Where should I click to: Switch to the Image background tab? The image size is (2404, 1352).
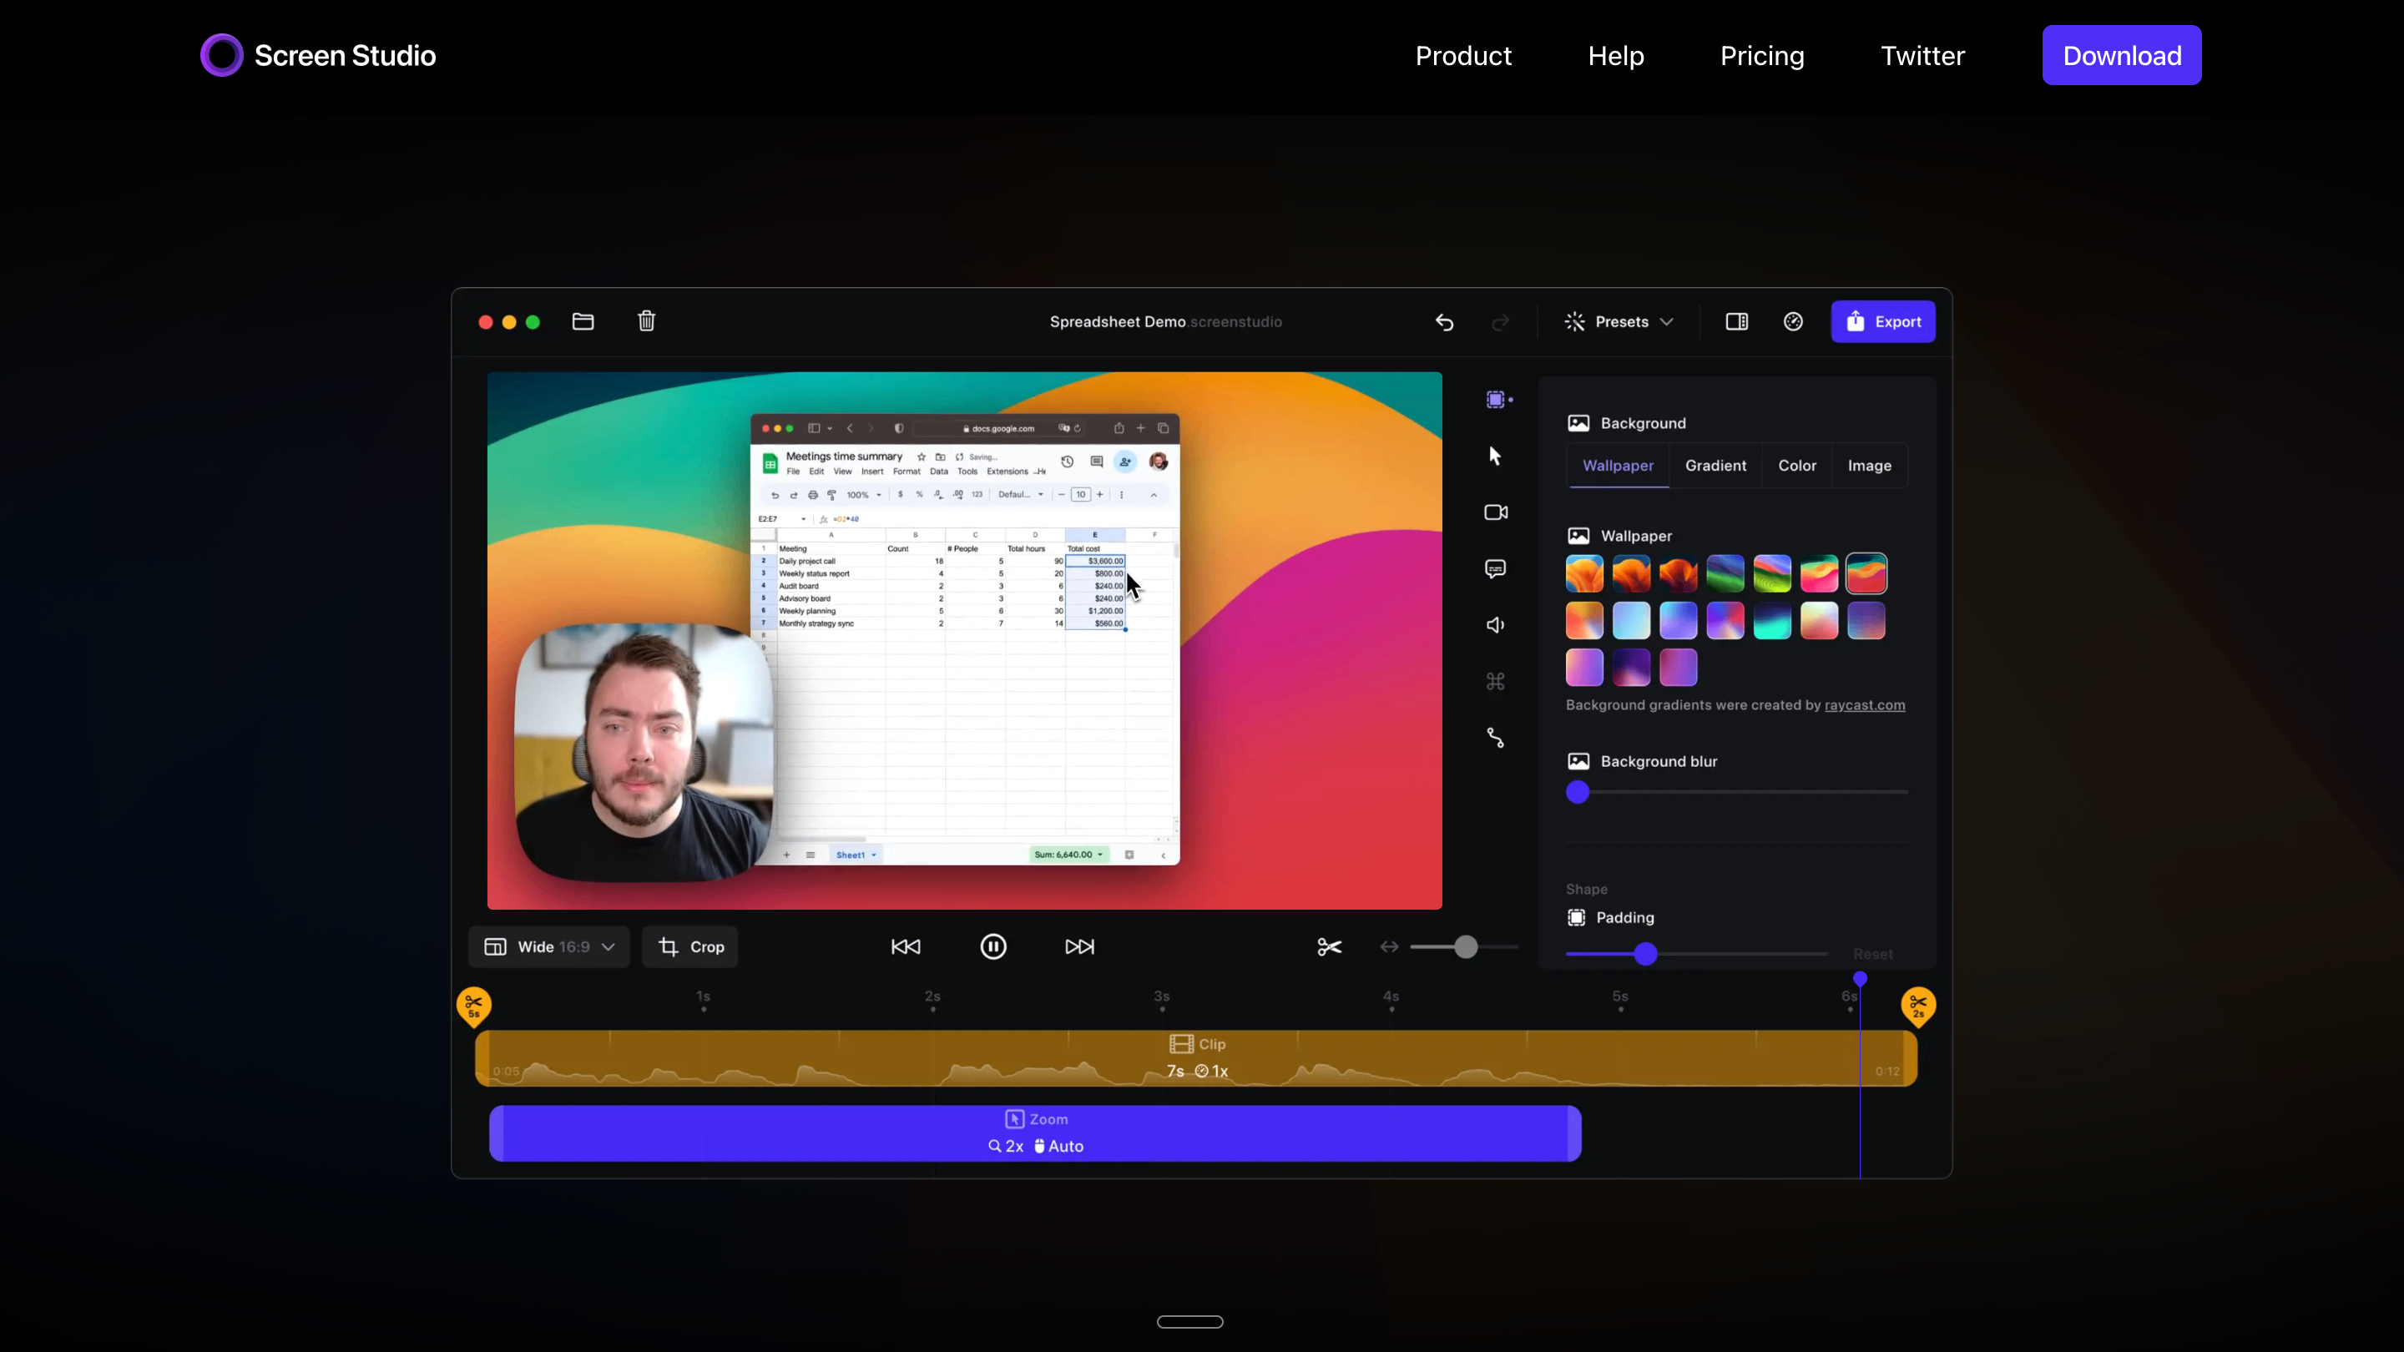[1869, 466]
